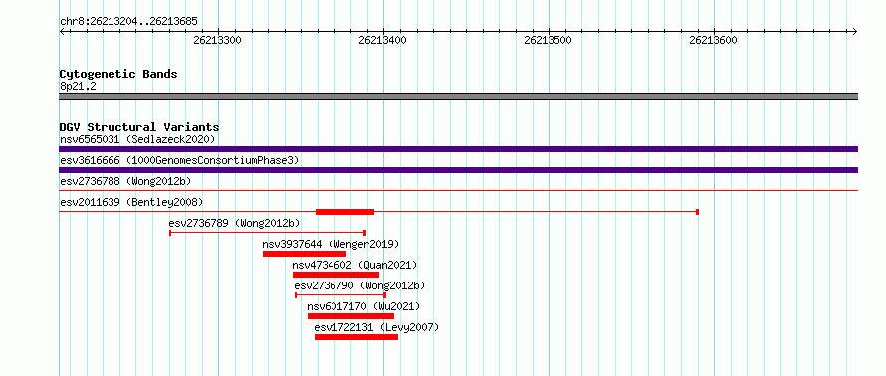Click ruler position label 26213400
Viewport: 886px width, 376px height.
(382, 40)
